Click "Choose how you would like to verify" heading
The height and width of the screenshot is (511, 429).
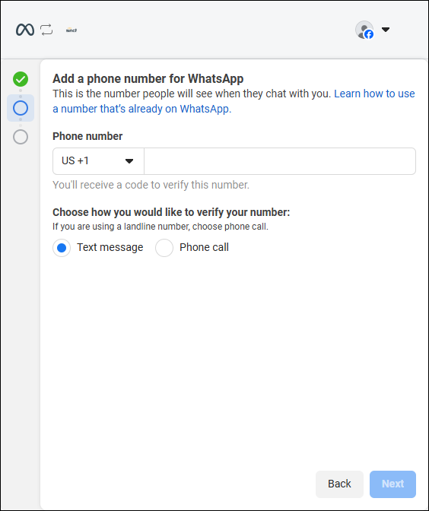coord(171,212)
